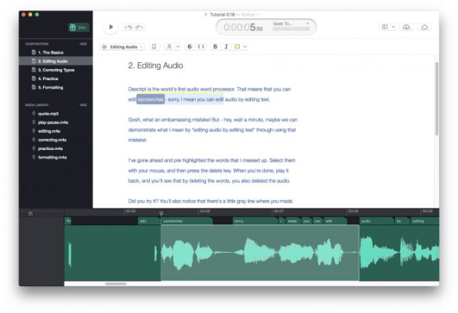The width and height of the screenshot is (458, 313).
Task: Click the playhead marker on timeline
Action: [161, 213]
